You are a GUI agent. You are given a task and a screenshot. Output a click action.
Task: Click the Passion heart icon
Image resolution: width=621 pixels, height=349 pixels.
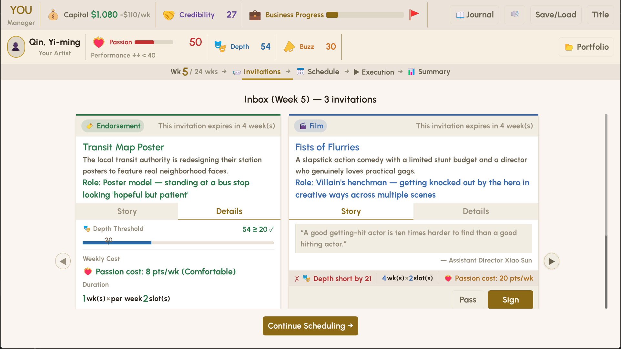tap(99, 42)
